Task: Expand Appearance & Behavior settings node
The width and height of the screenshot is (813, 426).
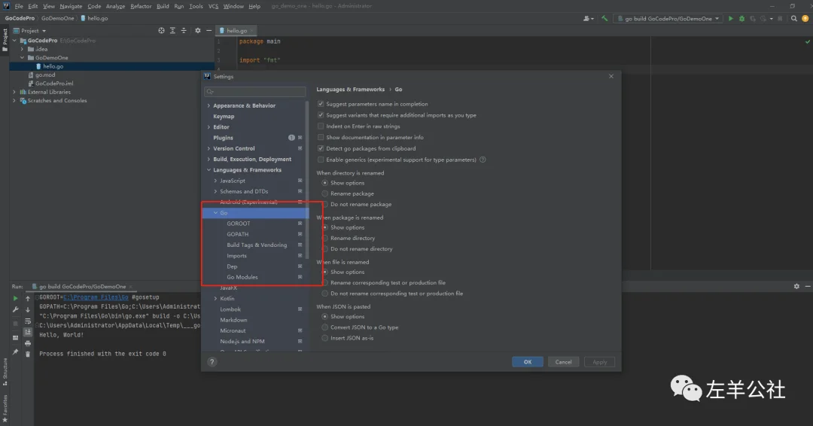Action: [x=209, y=105]
